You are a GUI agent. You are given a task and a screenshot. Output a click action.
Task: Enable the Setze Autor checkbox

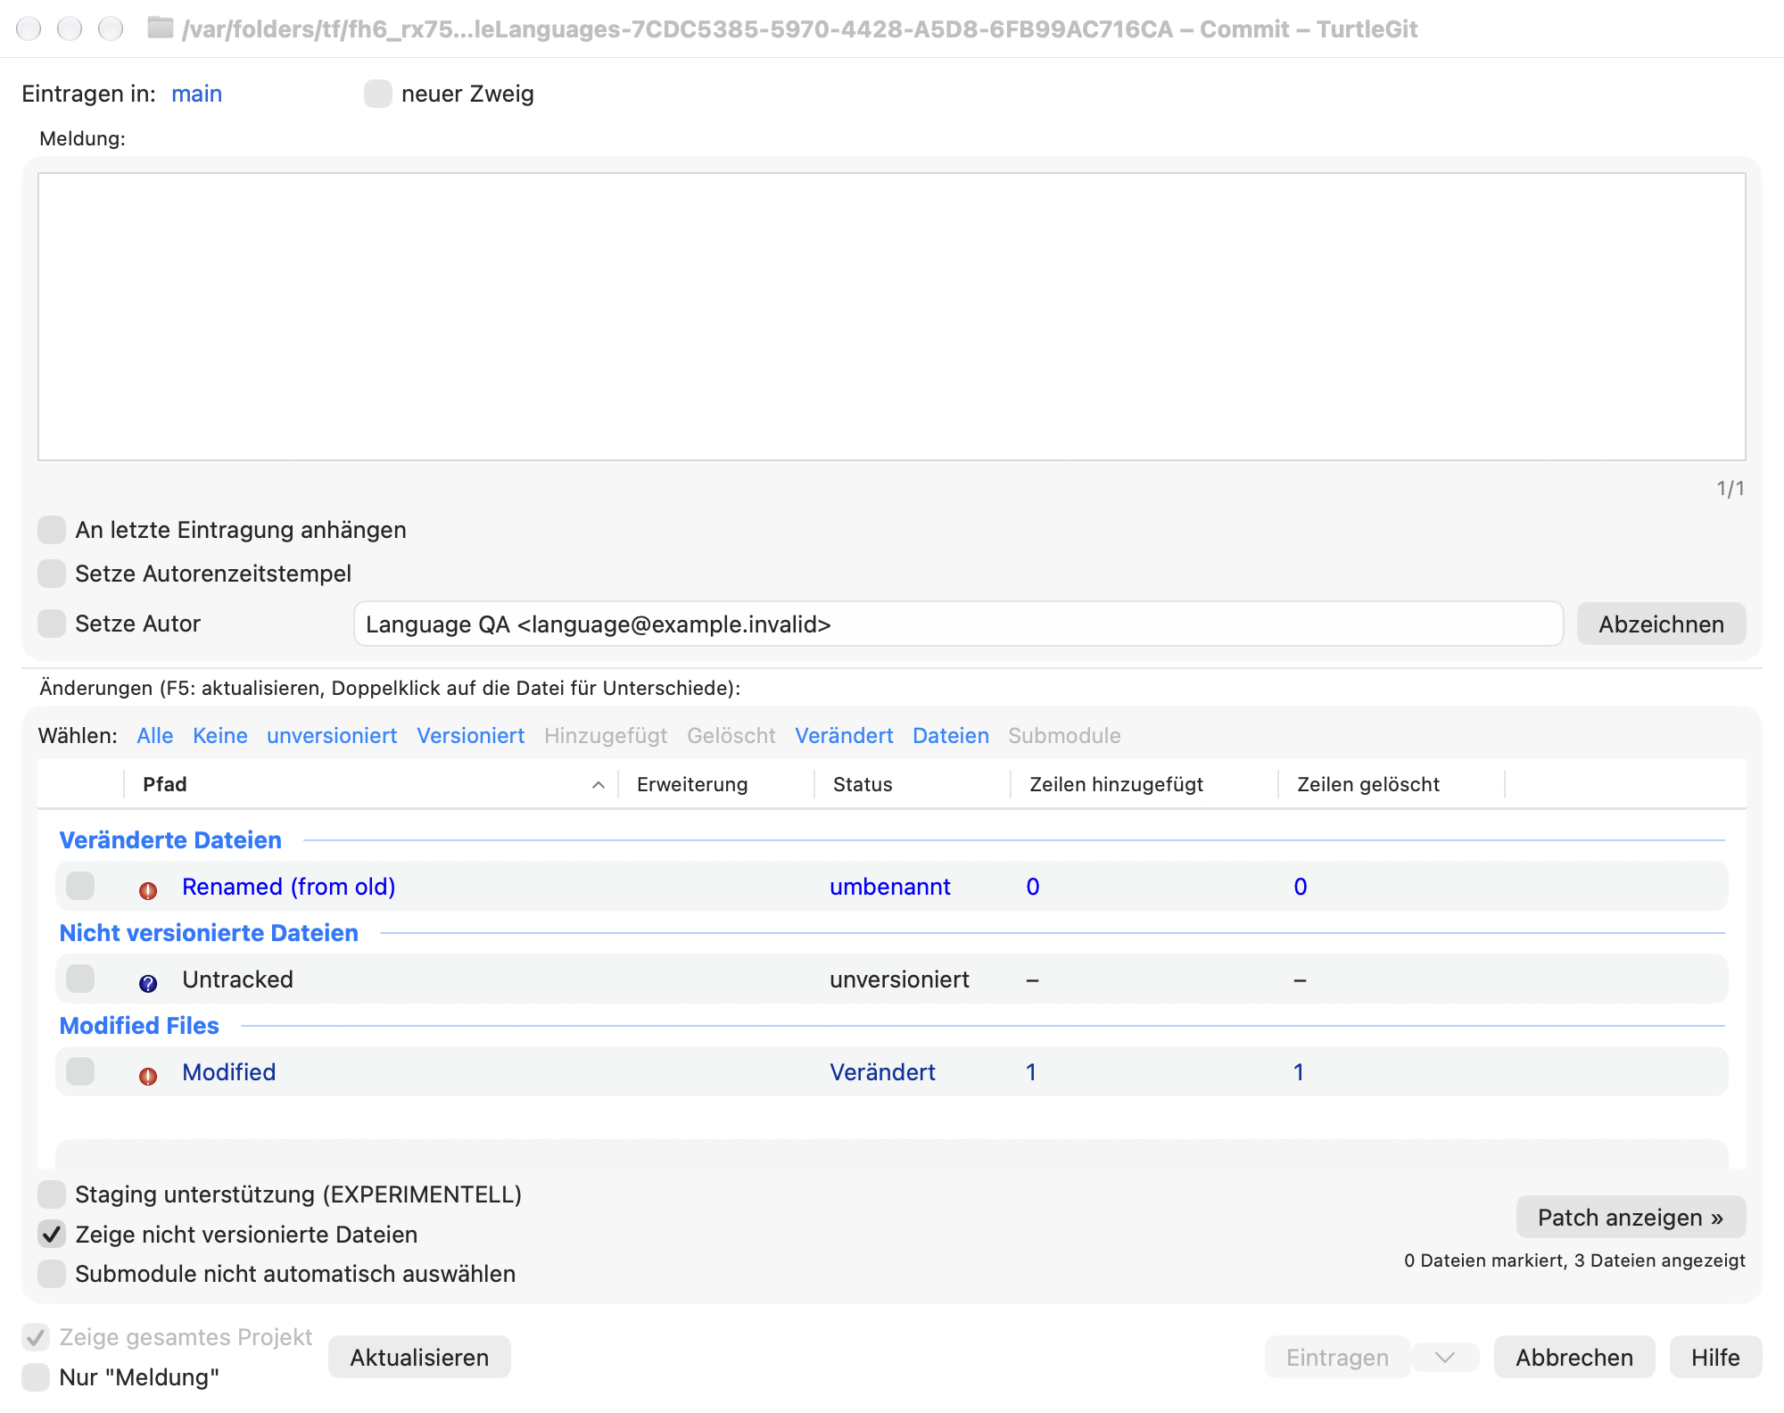[52, 624]
